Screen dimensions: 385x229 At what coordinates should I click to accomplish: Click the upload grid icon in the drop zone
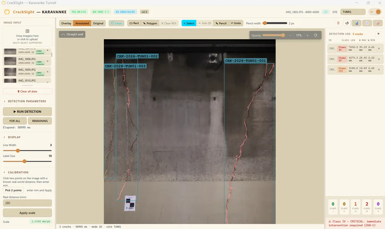(x=27, y=31)
